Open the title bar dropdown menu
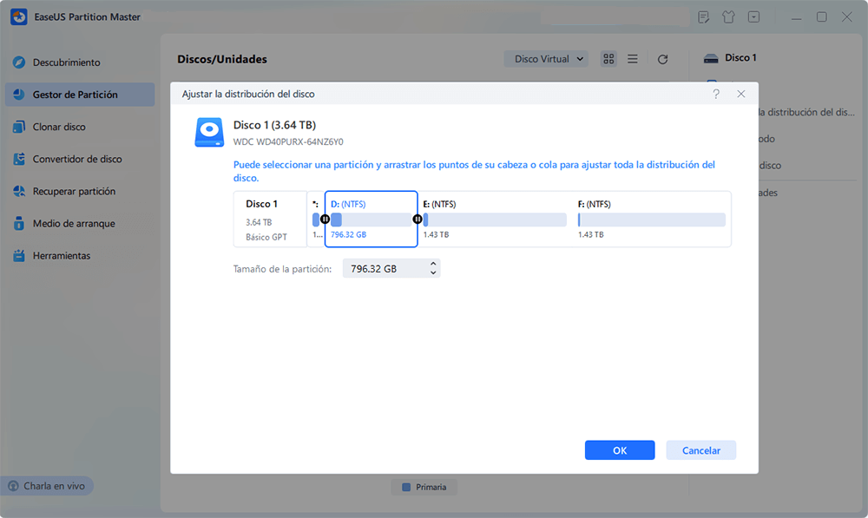Screen dimensions: 868x518 pos(754,16)
